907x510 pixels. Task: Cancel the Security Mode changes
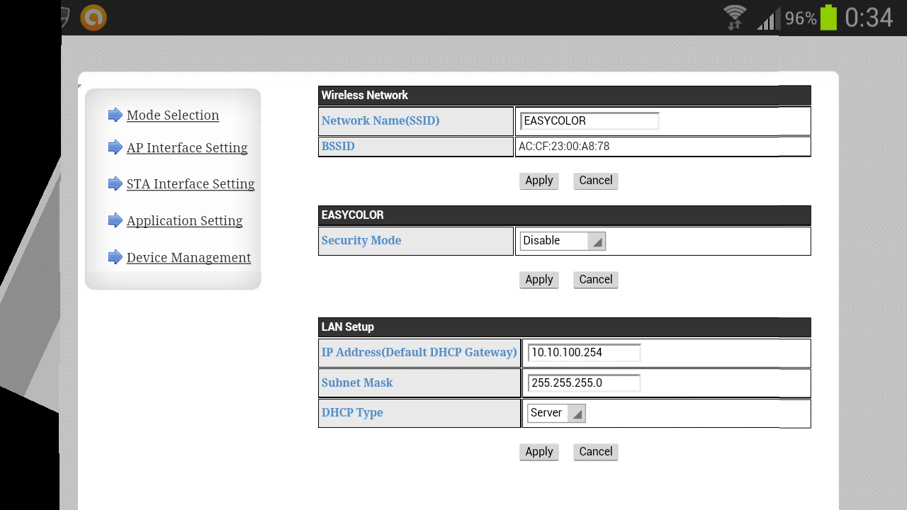click(596, 280)
